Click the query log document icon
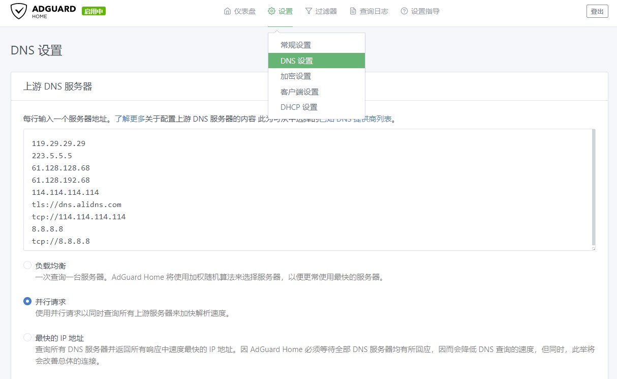 click(353, 11)
